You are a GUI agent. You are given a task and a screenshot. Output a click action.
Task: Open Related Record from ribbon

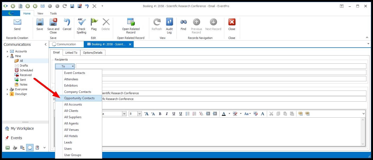coord(131,26)
